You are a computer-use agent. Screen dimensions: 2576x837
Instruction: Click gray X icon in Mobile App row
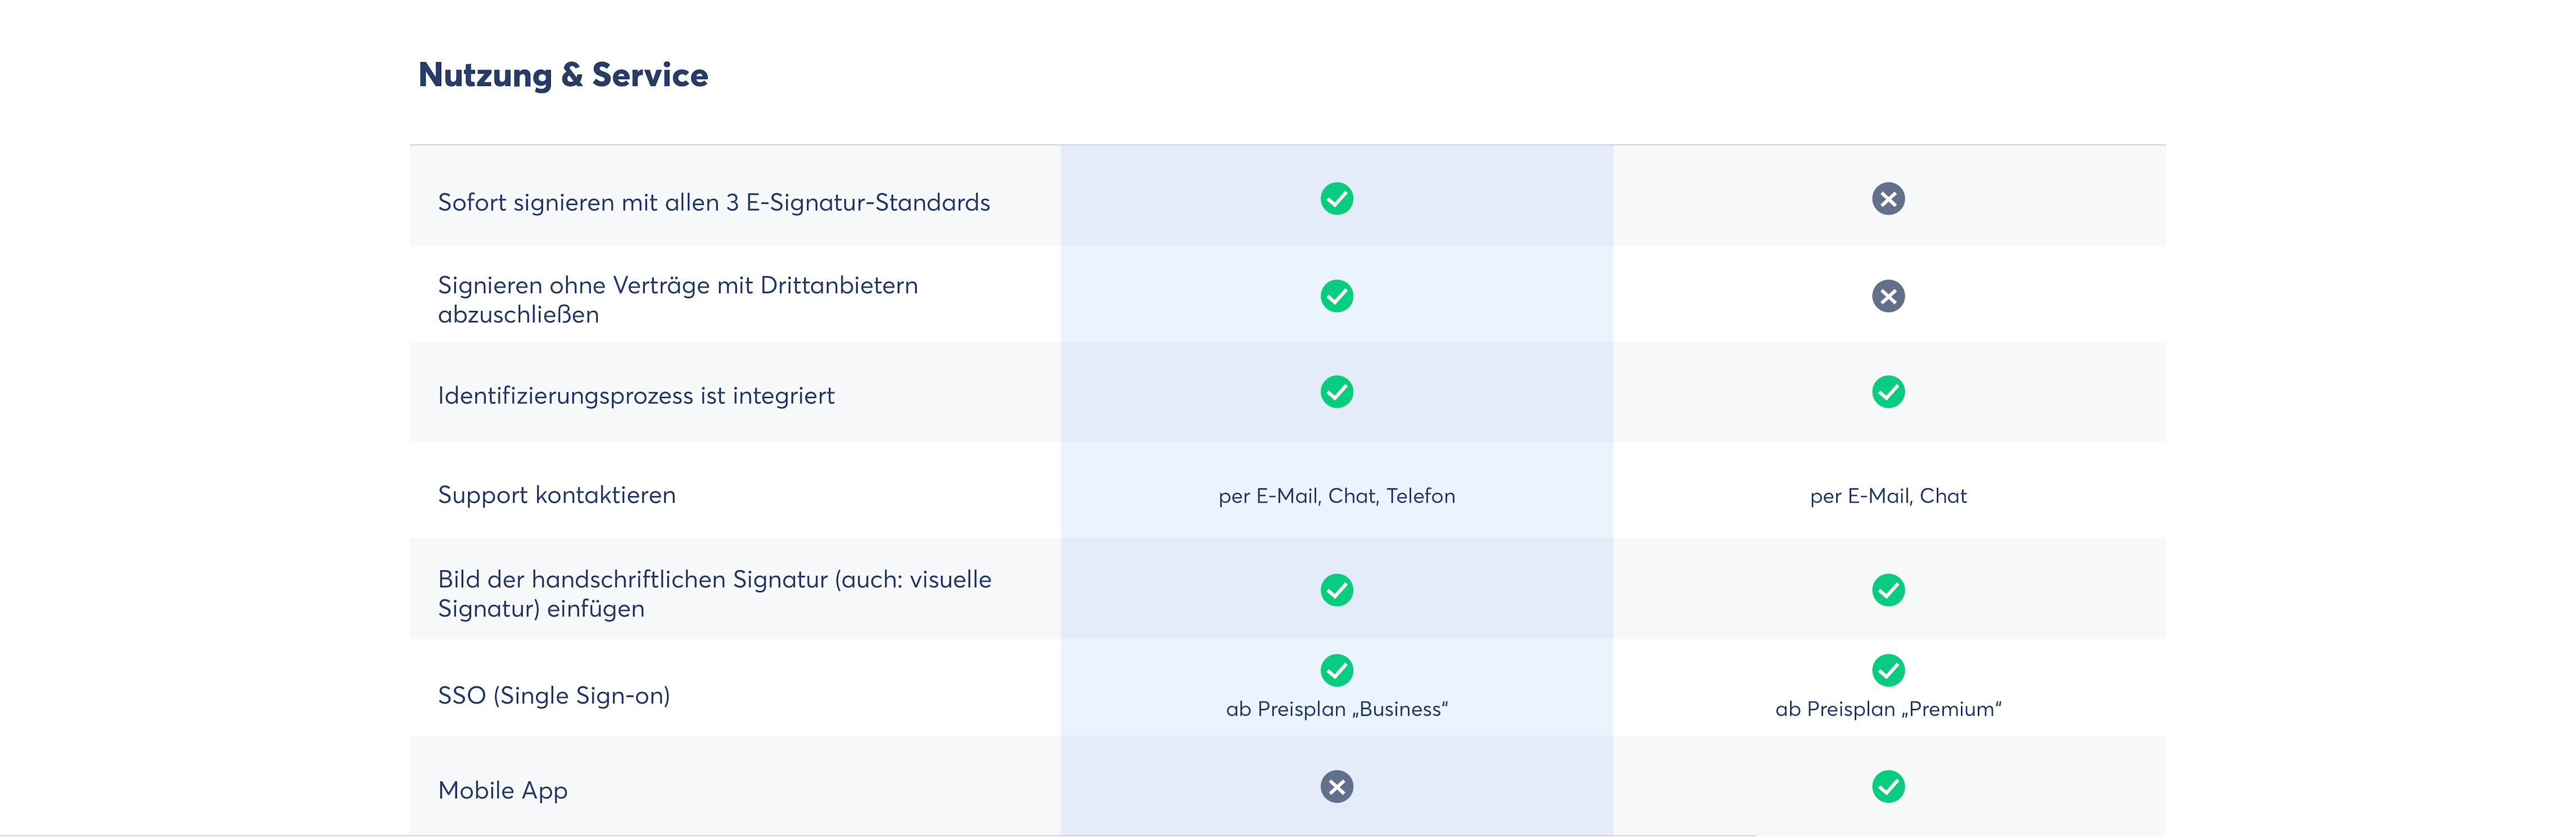tap(1336, 787)
